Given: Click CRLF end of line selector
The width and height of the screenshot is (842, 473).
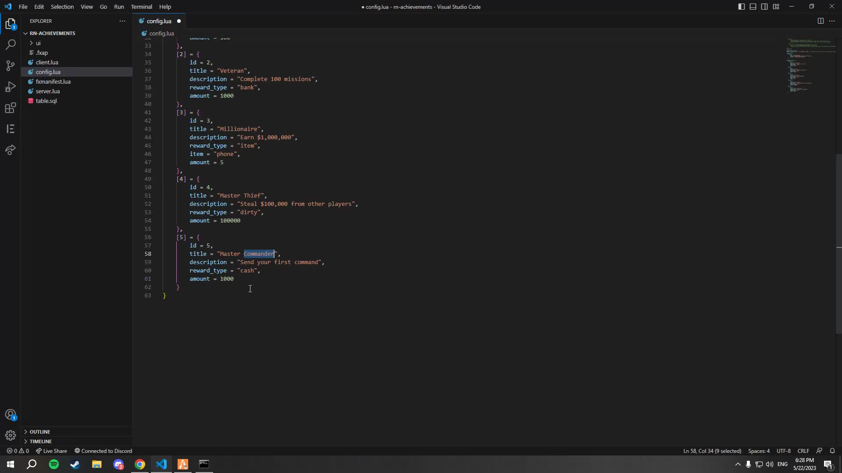Looking at the screenshot, I should point(803,451).
